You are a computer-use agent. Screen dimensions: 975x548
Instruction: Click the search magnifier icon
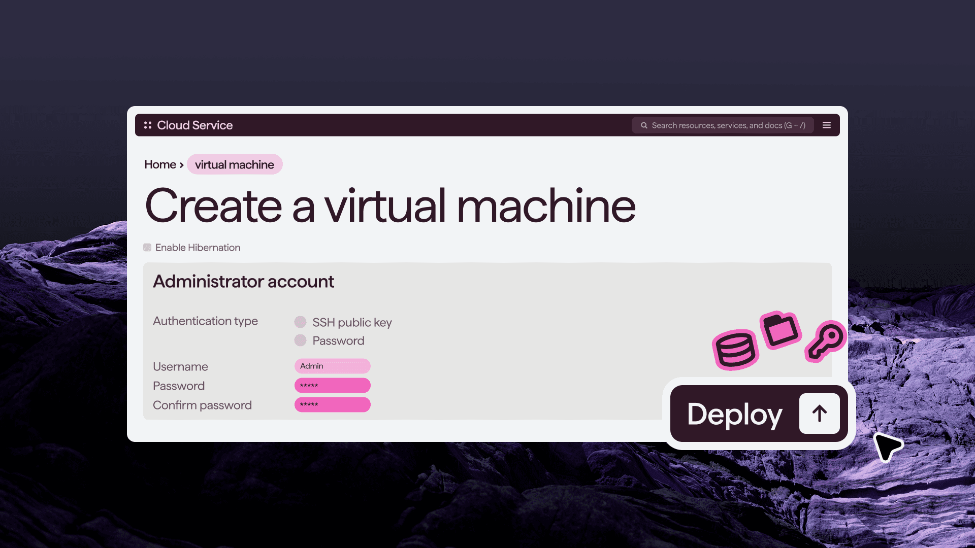[644, 125]
